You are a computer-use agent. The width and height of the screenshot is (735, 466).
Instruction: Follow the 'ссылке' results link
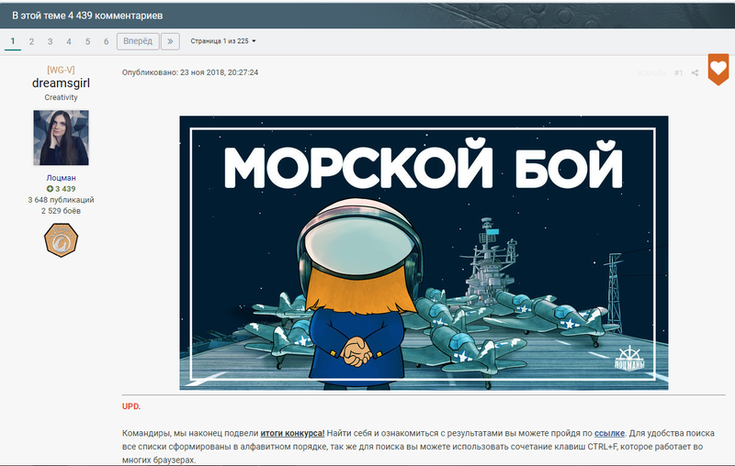click(609, 433)
